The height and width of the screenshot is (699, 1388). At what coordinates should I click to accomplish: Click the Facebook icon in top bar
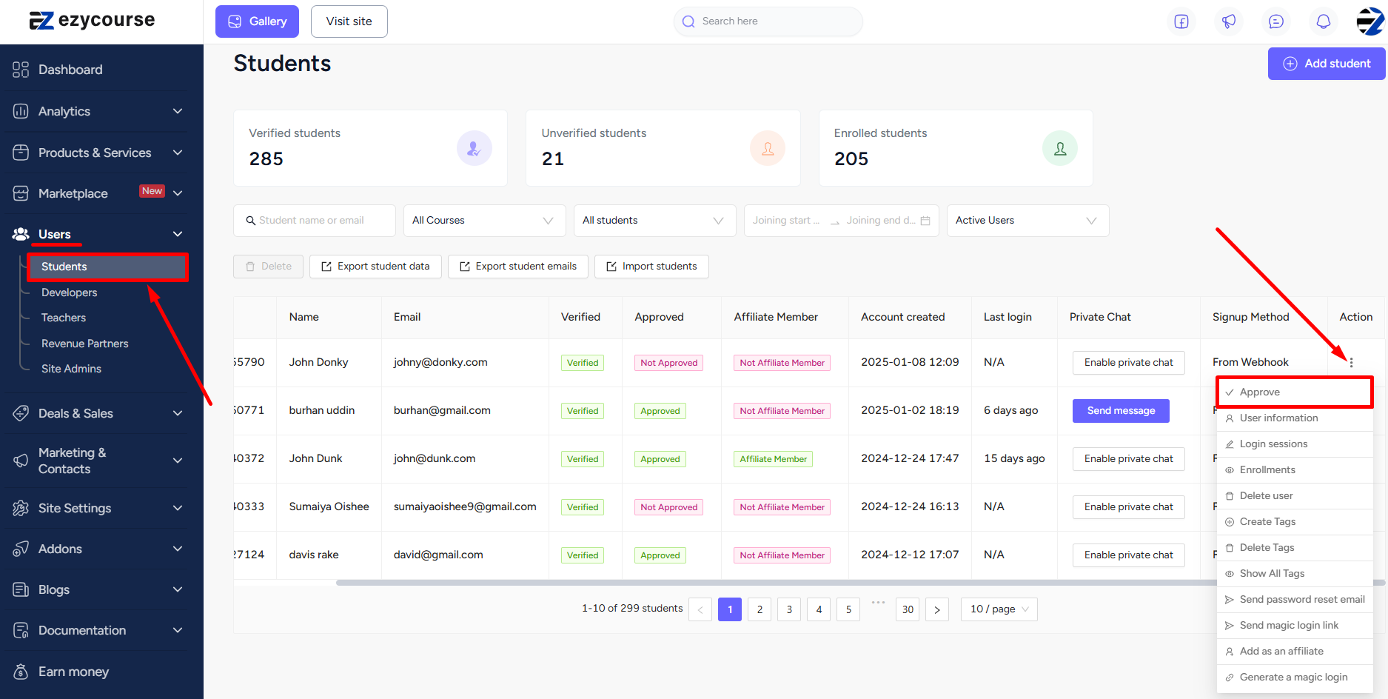[x=1181, y=21]
